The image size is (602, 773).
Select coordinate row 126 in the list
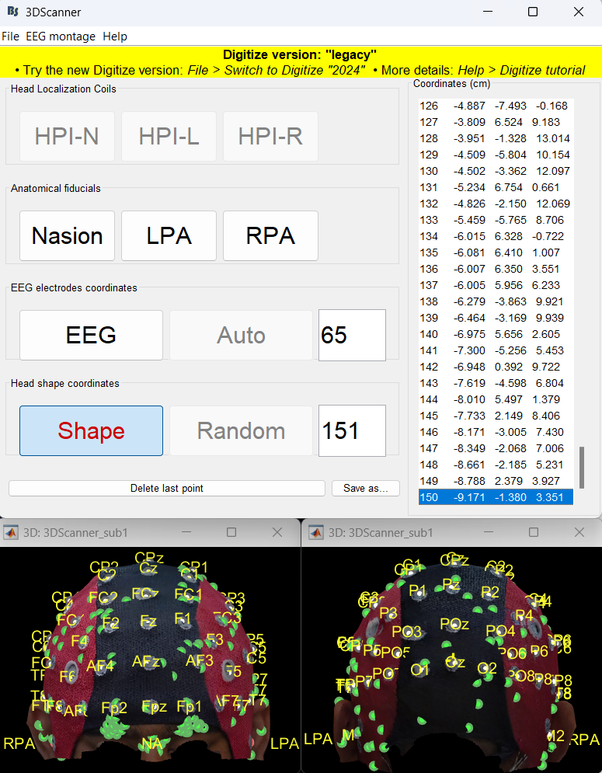pyautogui.click(x=495, y=106)
